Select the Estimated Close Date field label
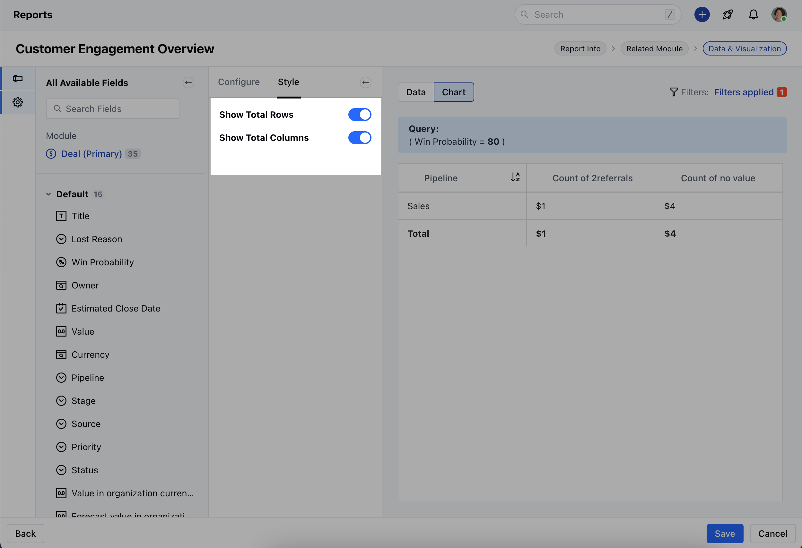 coord(116,308)
